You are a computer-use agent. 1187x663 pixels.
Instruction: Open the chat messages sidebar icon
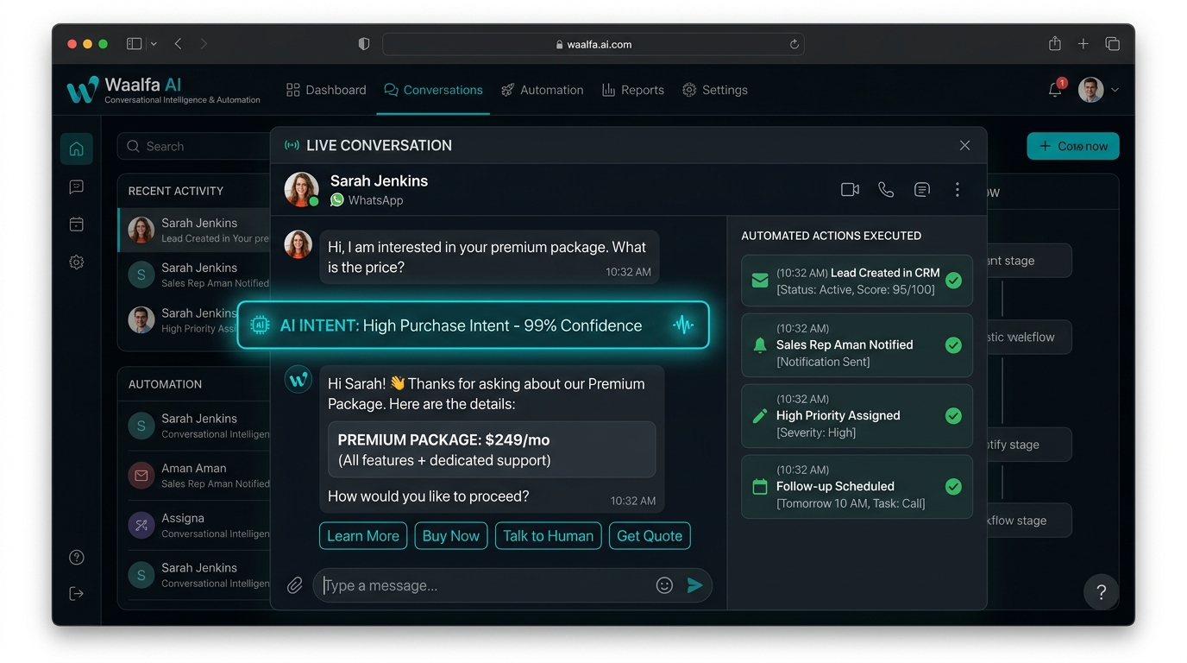[x=76, y=186]
